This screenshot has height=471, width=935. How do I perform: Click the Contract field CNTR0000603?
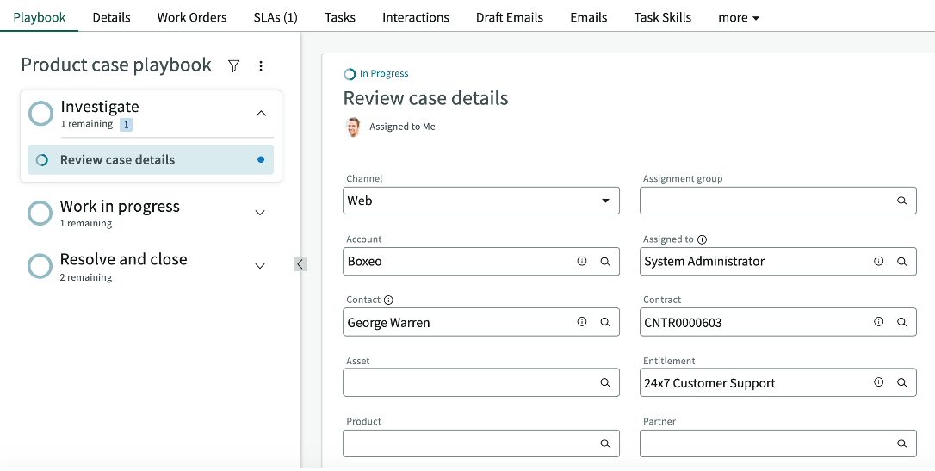pos(778,322)
